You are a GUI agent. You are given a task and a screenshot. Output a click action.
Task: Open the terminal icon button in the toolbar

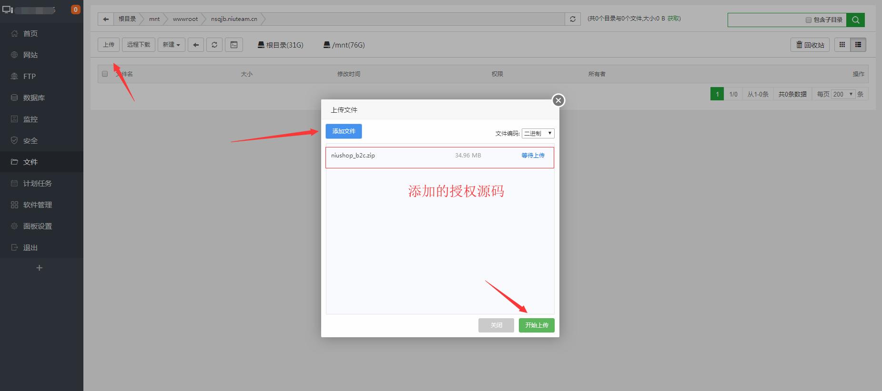click(x=234, y=45)
